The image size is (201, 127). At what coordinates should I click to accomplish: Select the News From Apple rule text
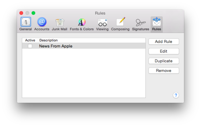point(56,46)
